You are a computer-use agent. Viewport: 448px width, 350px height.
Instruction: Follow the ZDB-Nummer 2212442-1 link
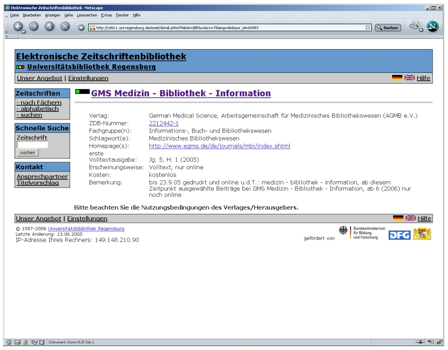164,123
